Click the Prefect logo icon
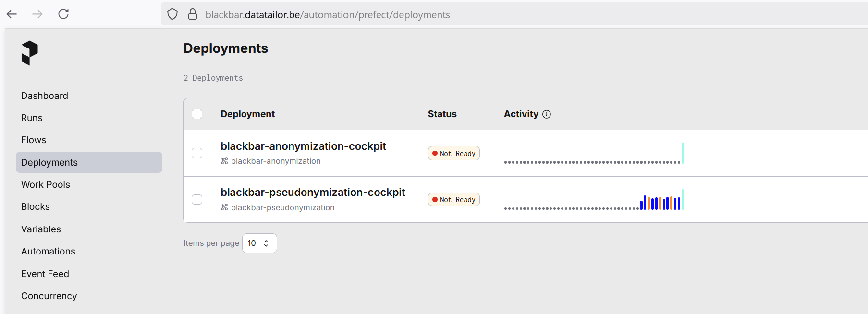The height and width of the screenshot is (314, 868). [29, 53]
